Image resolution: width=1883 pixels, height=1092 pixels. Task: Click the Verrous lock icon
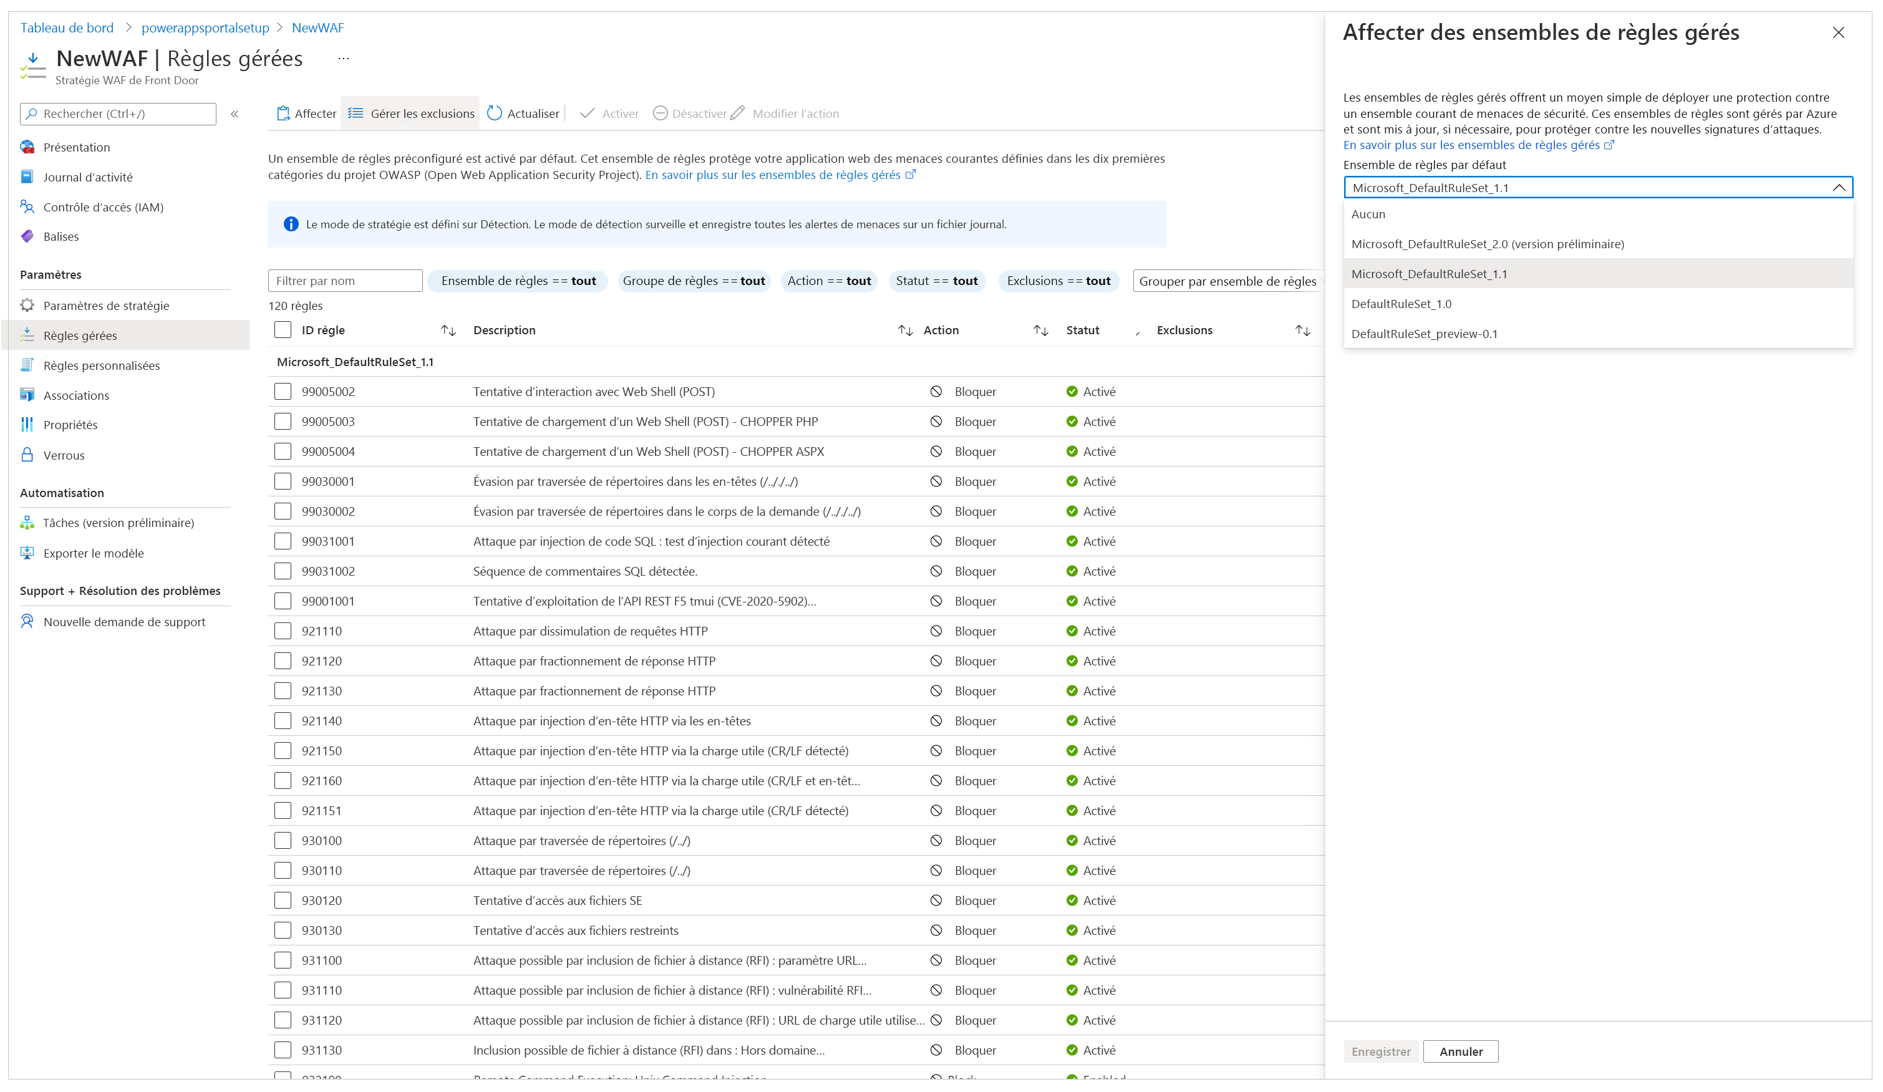27,455
